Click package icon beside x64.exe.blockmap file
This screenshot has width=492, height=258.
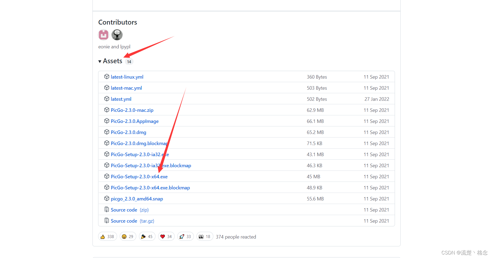107,187
